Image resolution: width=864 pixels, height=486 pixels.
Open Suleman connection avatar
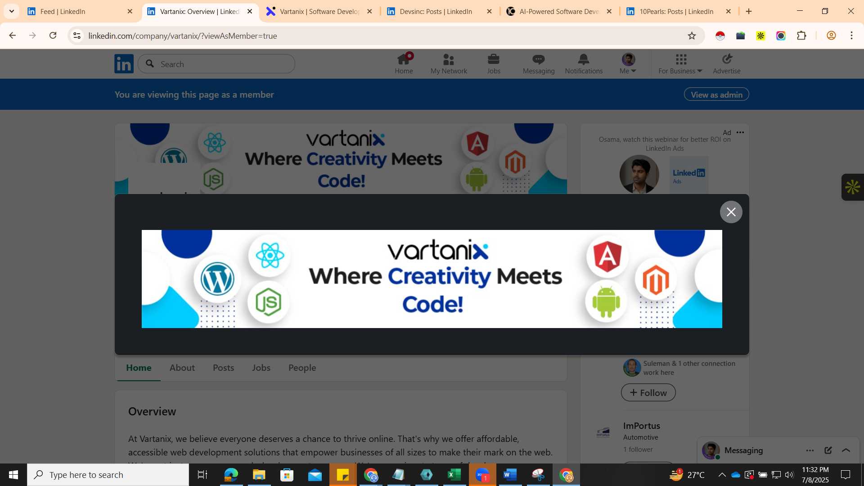pyautogui.click(x=632, y=368)
